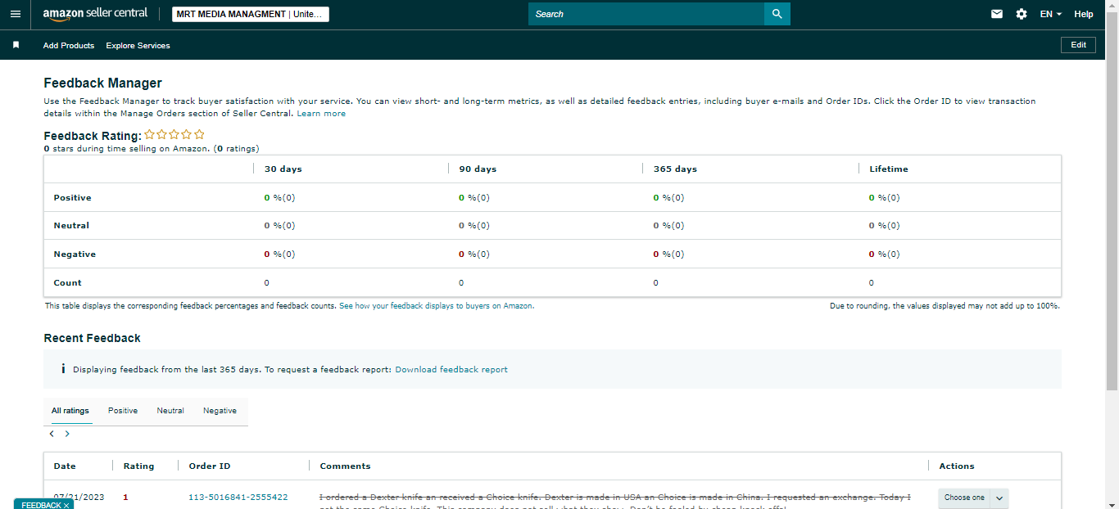Click the Negative Lifetime value
The height and width of the screenshot is (509, 1119).
point(885,254)
